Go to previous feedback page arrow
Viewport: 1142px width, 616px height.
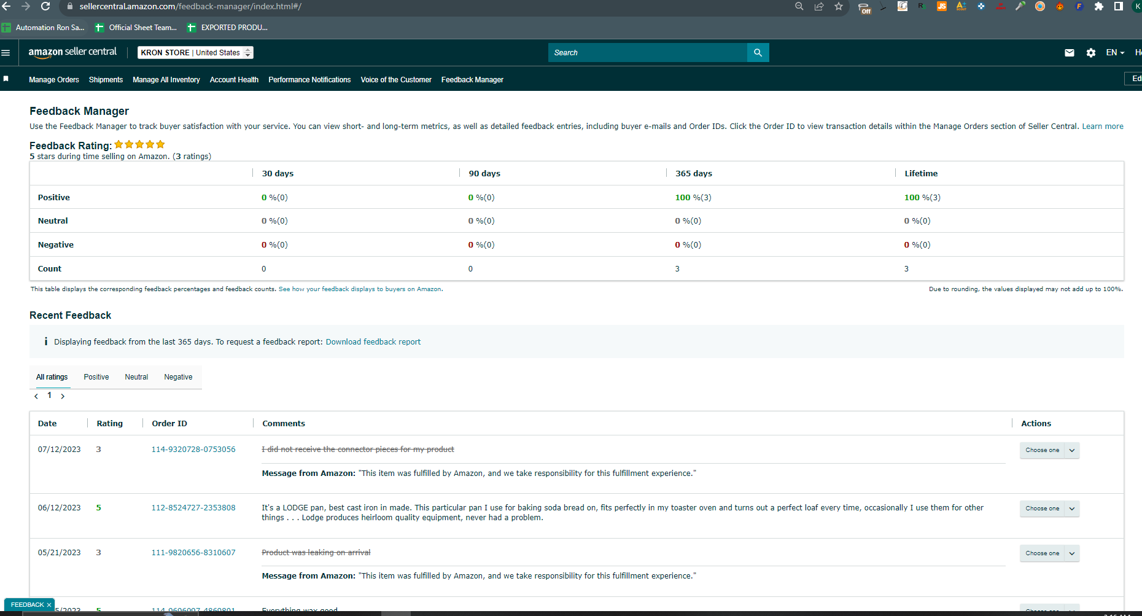pyautogui.click(x=36, y=396)
